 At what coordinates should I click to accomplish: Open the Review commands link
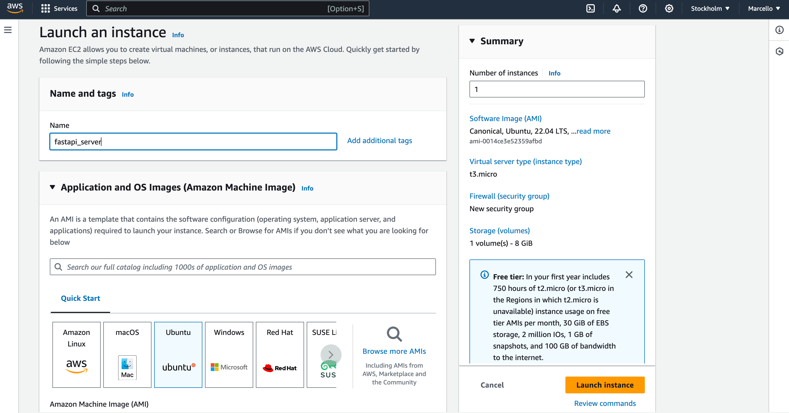(x=605, y=403)
